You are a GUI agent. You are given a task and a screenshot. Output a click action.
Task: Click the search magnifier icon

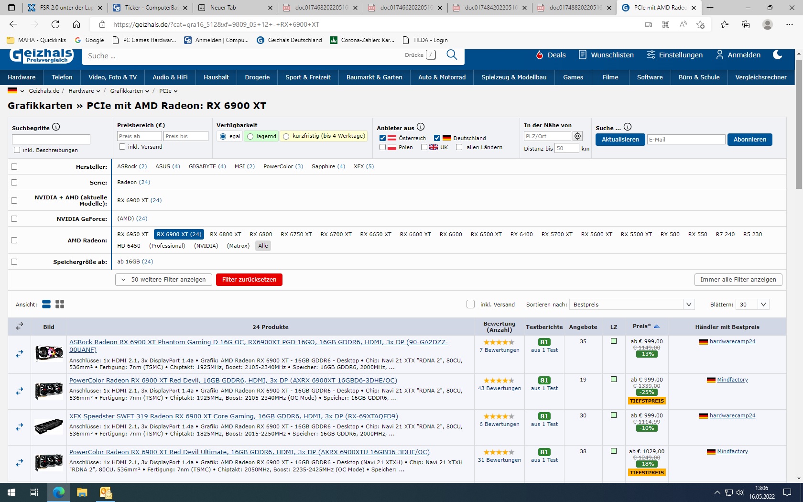click(x=452, y=55)
